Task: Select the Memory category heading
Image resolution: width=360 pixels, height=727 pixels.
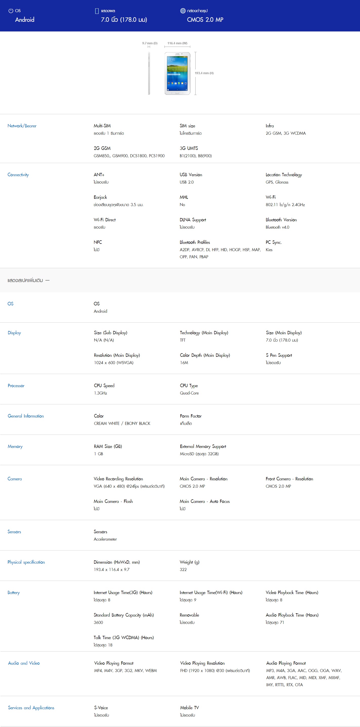Action: tap(15, 446)
